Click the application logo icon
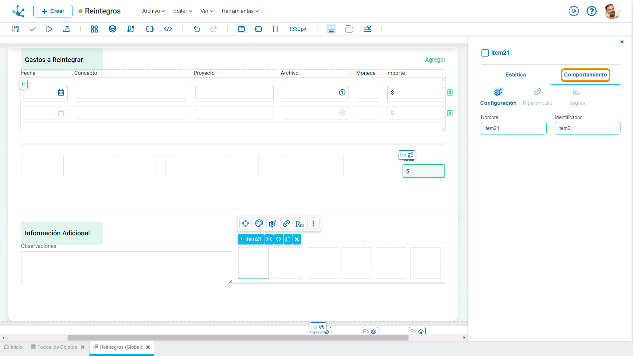 (x=18, y=11)
